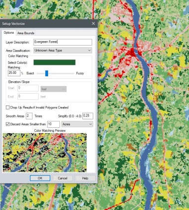The image size is (189, 210).
Task: Click the Layer Description text field
Action: [x=63, y=42]
